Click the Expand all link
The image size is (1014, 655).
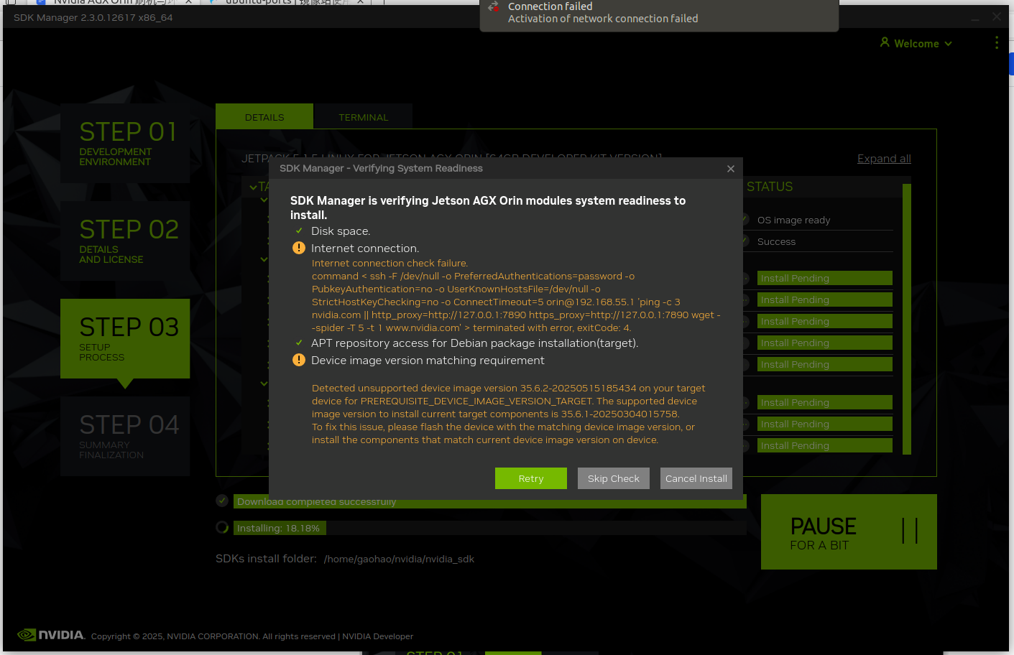(x=884, y=159)
